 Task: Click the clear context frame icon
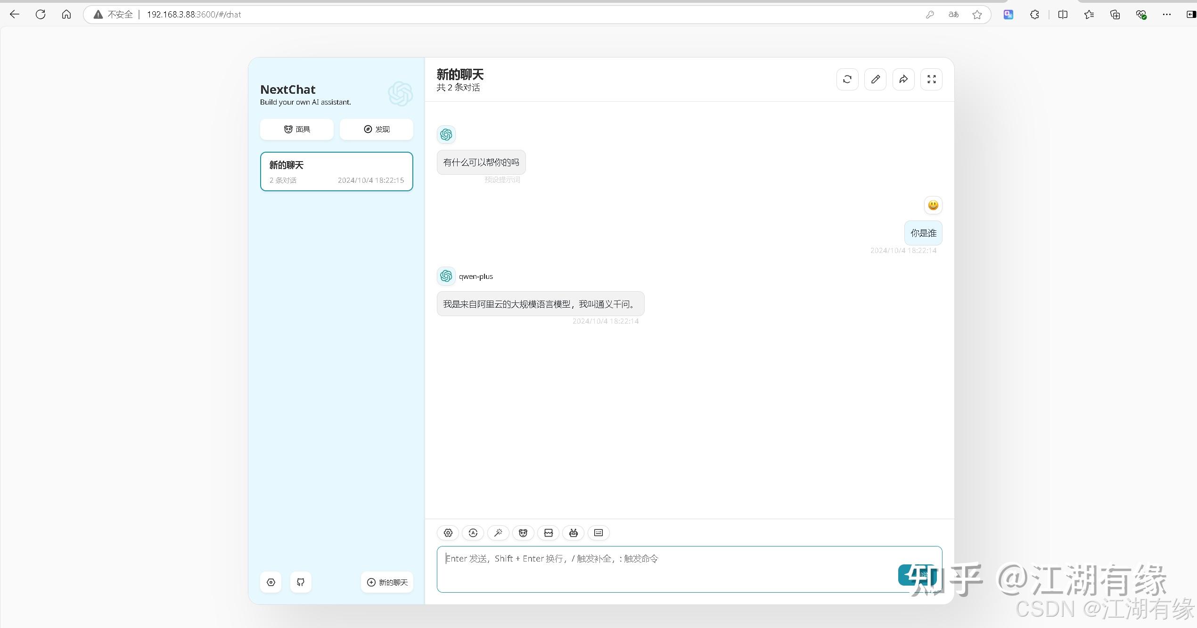548,533
